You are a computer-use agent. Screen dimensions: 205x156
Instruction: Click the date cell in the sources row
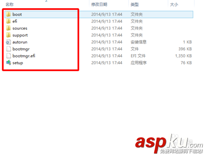(x=107, y=28)
